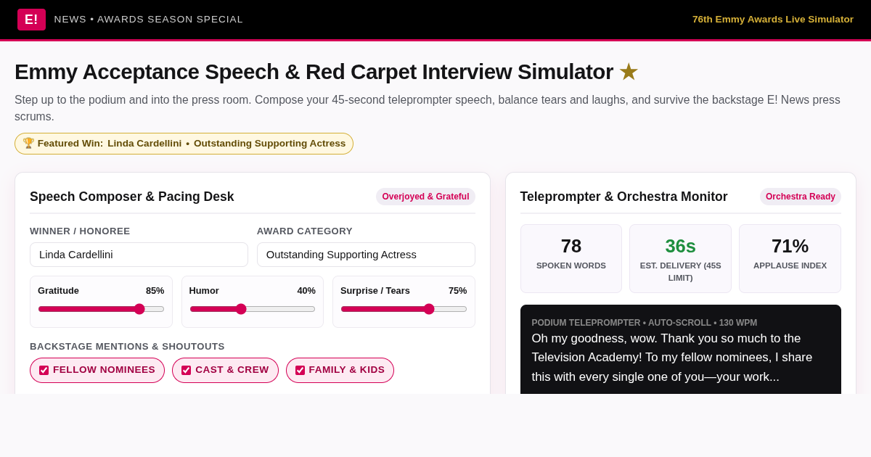The width and height of the screenshot is (871, 457).
Task: Toggle the Fellow Nominees checkbox
Action: (x=44, y=370)
